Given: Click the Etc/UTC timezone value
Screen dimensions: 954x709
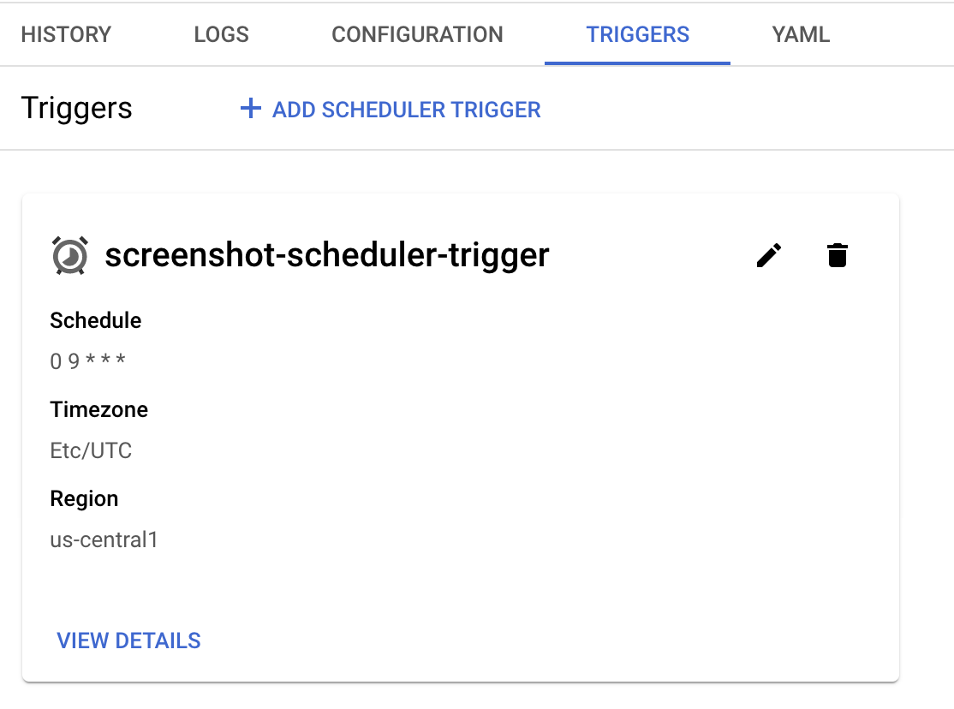Looking at the screenshot, I should pos(91,450).
